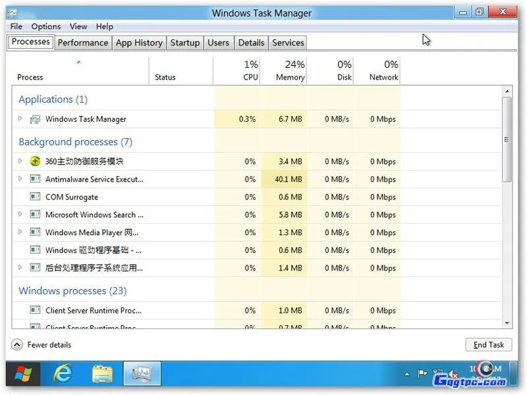
Task: Expand the Antimalware Service Executable entry
Action: click(x=20, y=179)
